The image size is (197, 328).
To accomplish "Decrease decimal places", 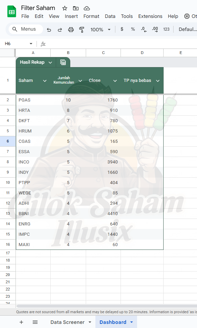I will [144, 29].
